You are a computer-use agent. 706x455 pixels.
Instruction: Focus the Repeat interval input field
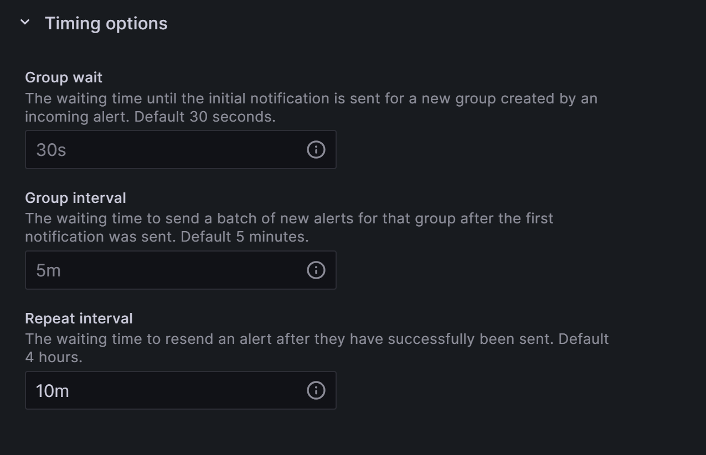181,391
